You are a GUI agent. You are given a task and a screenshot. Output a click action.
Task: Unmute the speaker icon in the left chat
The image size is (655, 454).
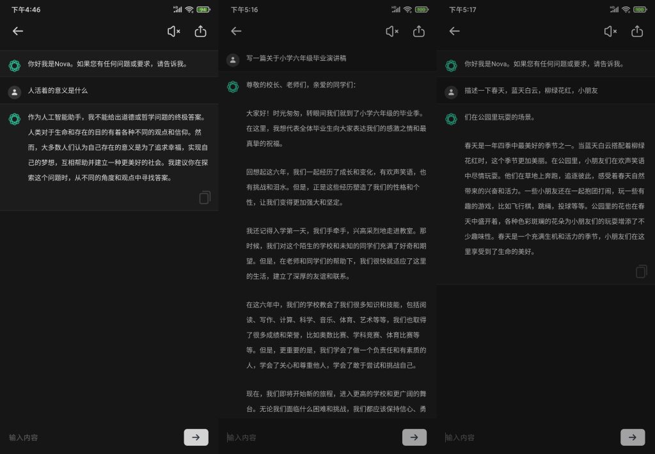pyautogui.click(x=173, y=31)
